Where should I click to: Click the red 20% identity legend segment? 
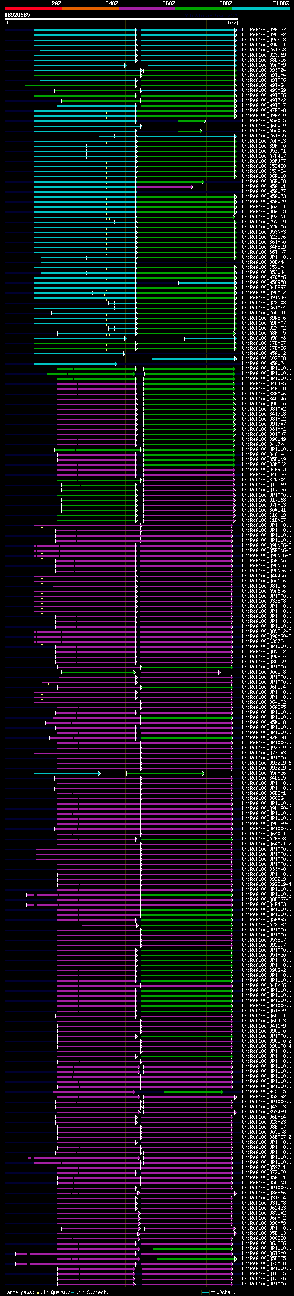pos(33,8)
